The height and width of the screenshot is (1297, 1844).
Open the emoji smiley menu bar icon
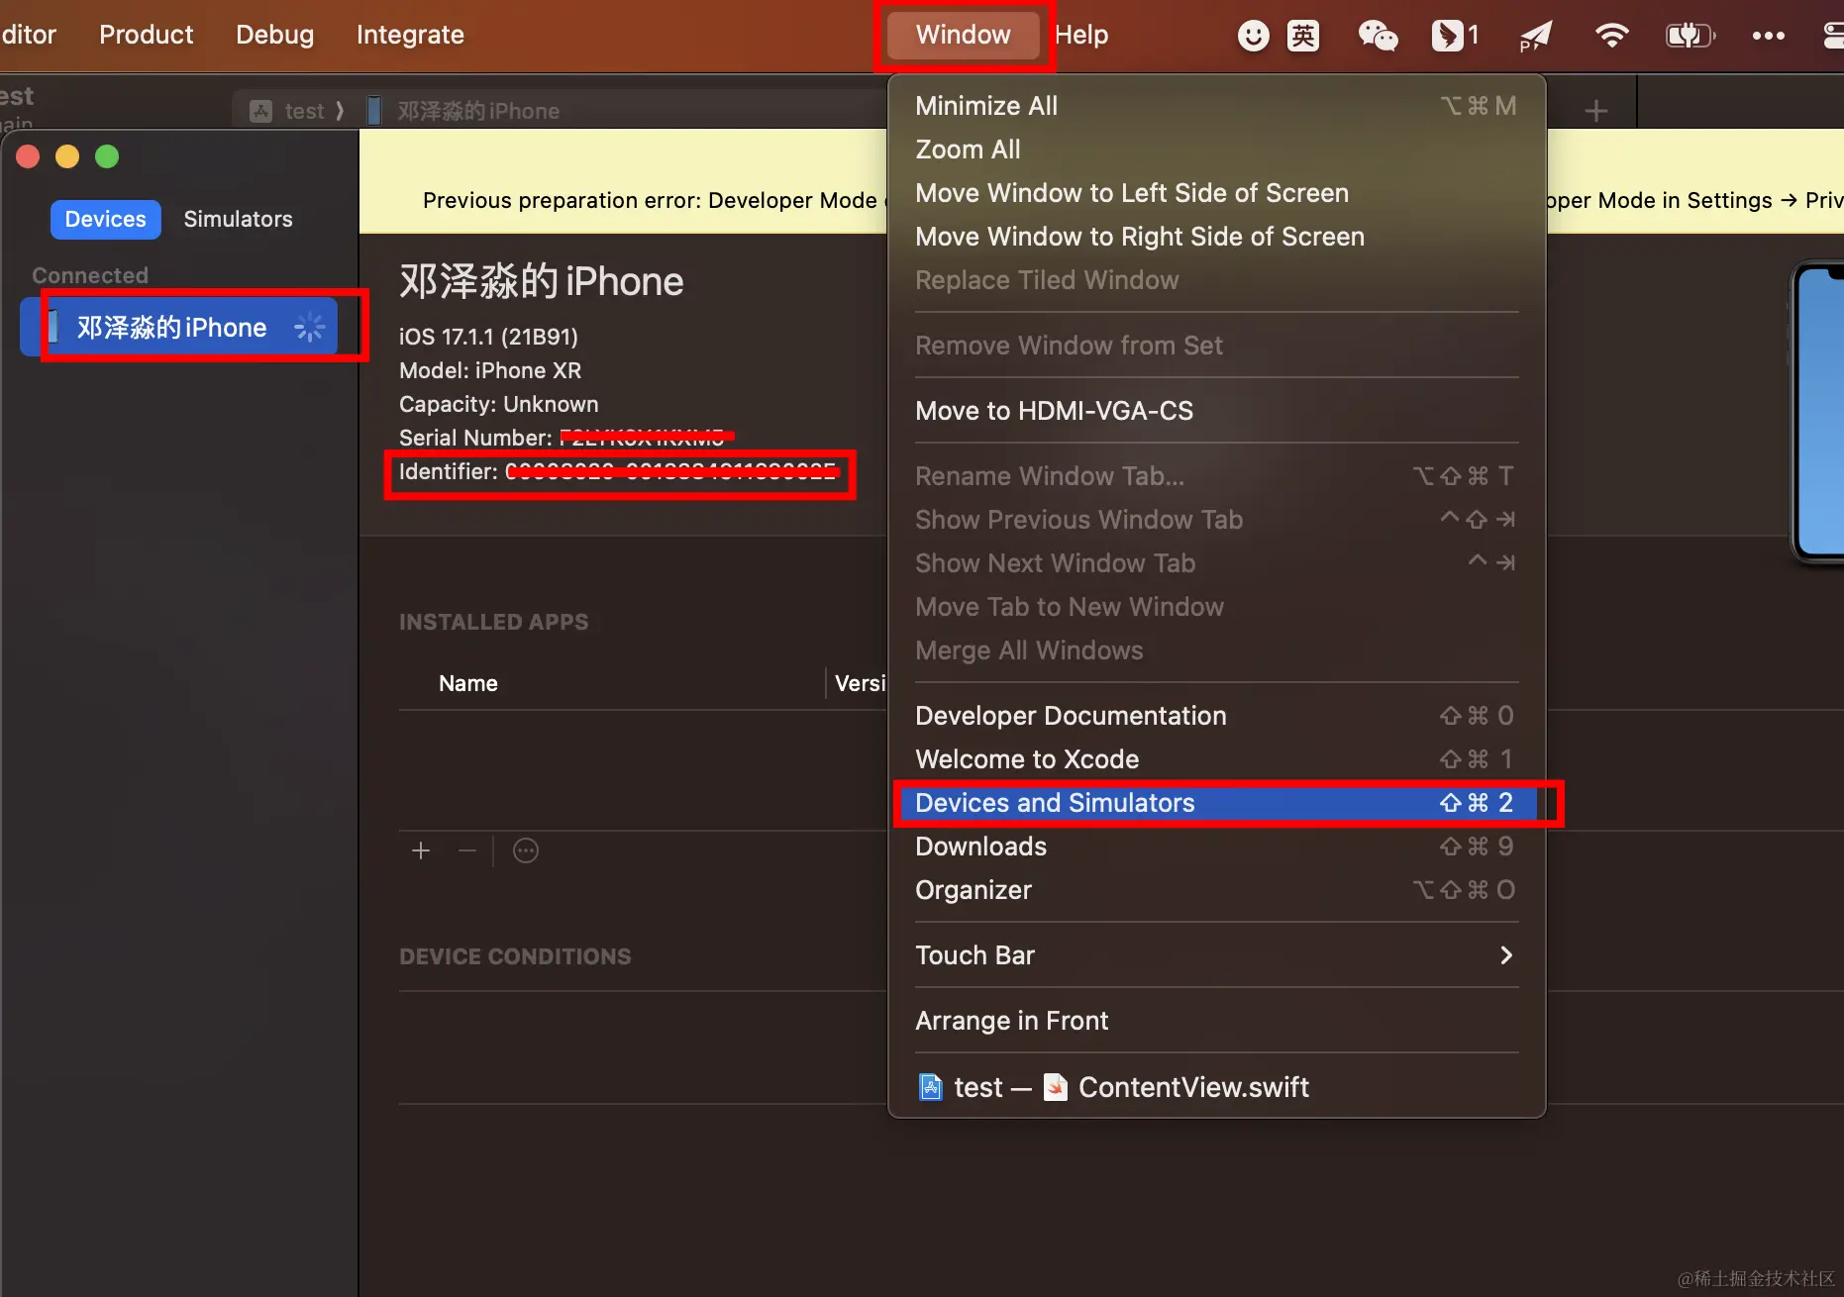(1253, 36)
